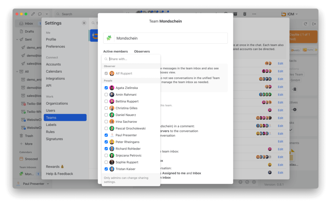The image size is (331, 205).
Task: Uncheck the Peter Rheingans checkbox
Action: click(x=106, y=142)
